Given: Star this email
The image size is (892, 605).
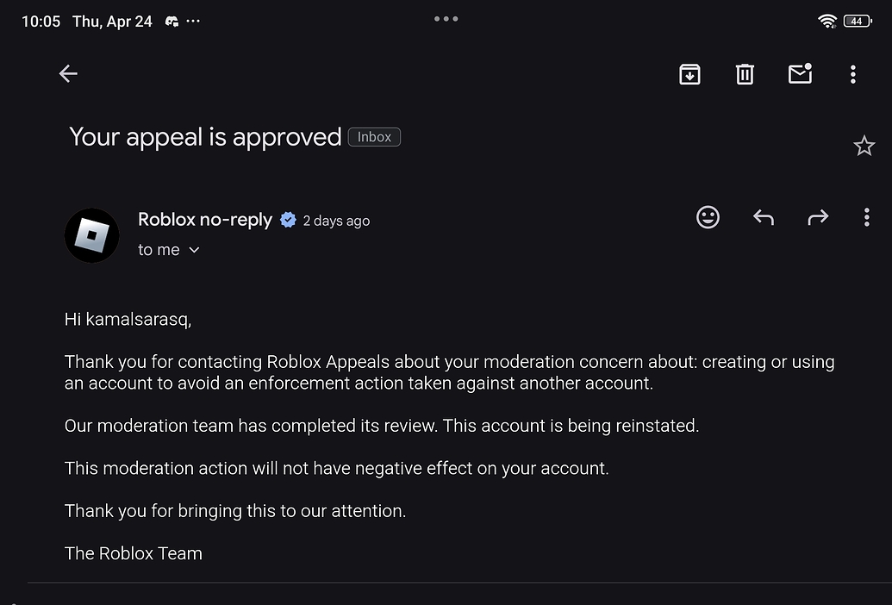Looking at the screenshot, I should pyautogui.click(x=864, y=146).
